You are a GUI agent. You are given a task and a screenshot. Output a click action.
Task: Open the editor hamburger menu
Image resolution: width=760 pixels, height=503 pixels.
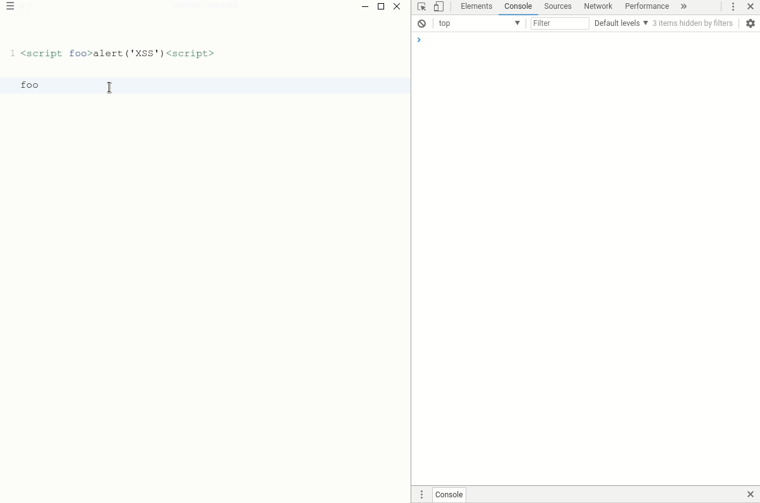point(10,6)
